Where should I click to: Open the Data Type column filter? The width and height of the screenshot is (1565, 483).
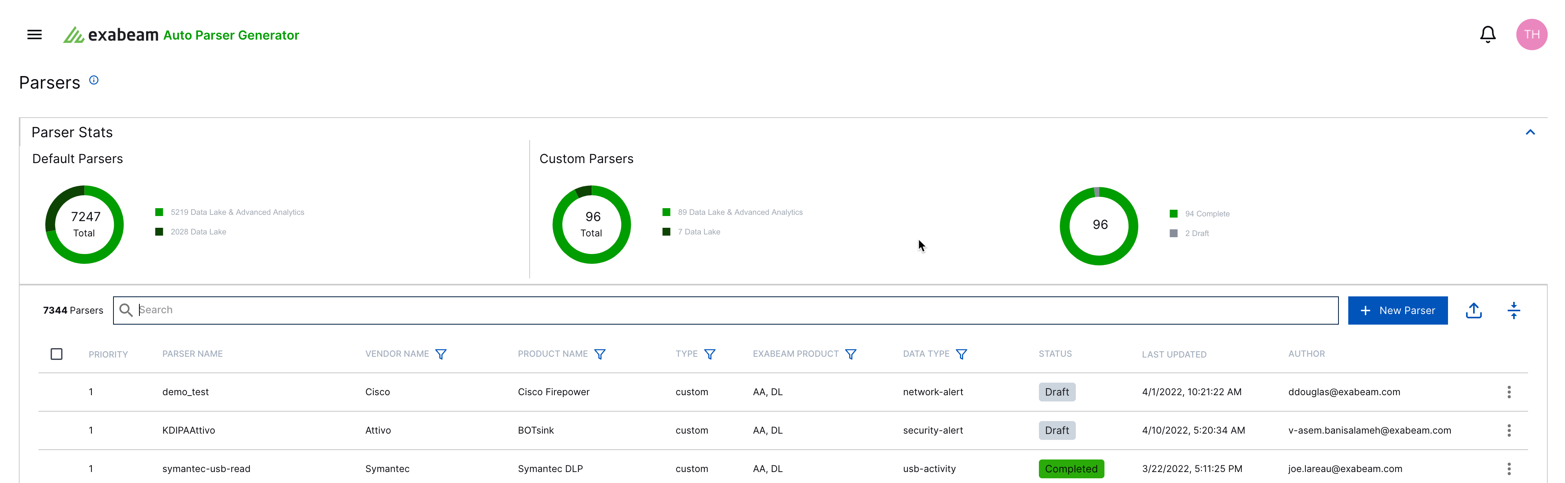(961, 354)
